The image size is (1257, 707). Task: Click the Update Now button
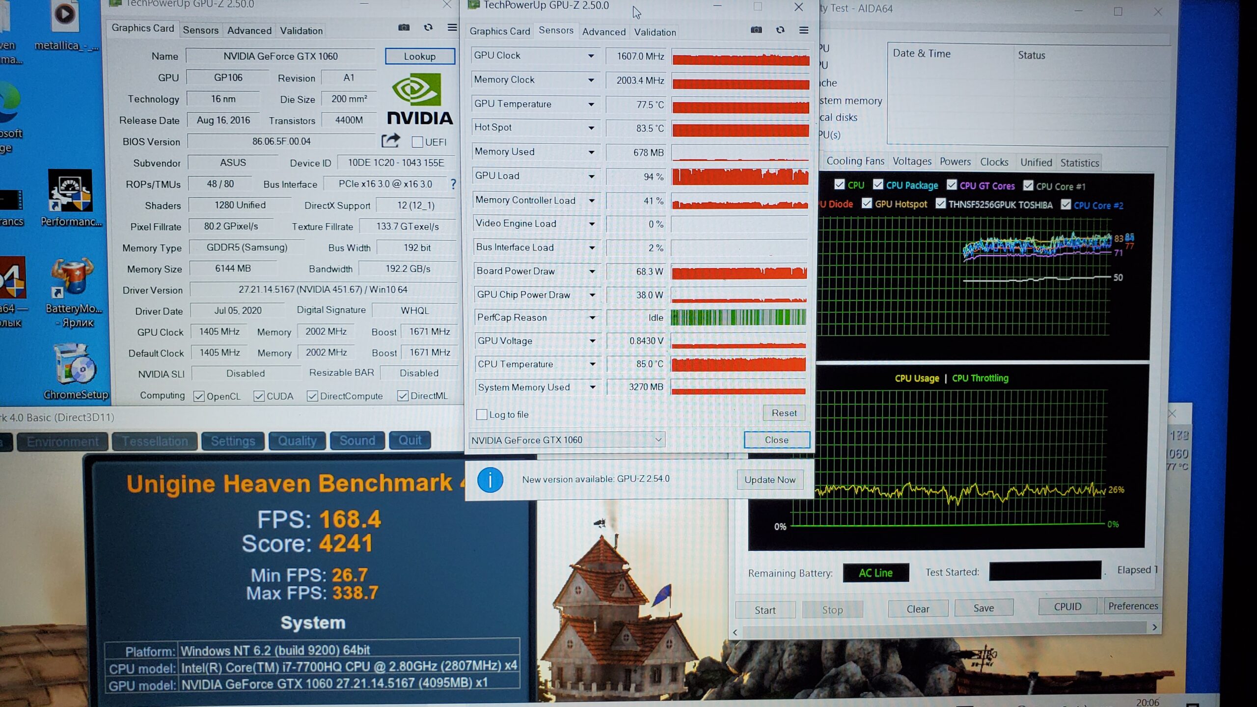[769, 480]
